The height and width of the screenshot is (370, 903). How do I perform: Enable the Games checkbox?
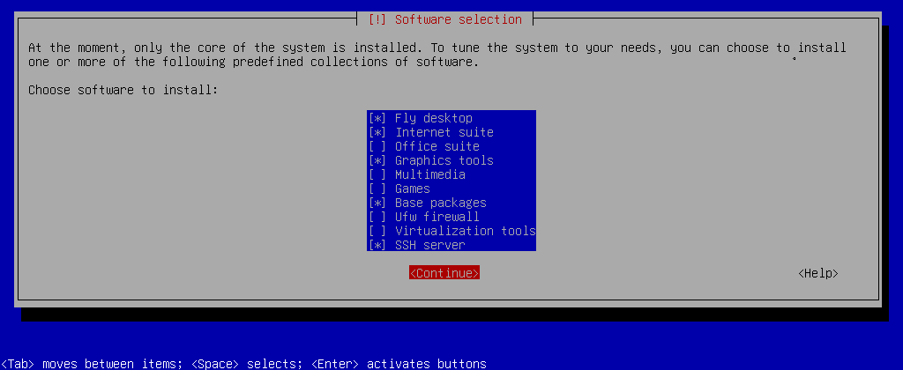click(377, 189)
